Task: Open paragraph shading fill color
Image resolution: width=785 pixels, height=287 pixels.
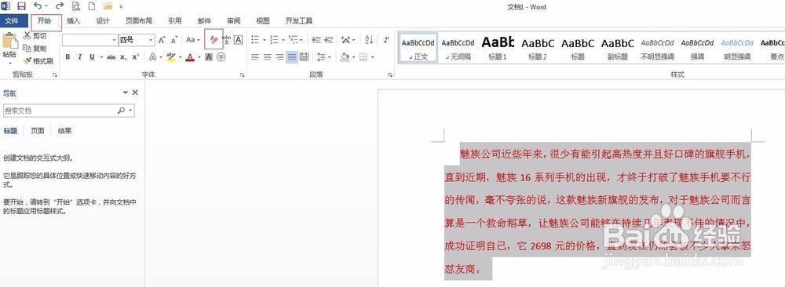Action: pos(344,57)
